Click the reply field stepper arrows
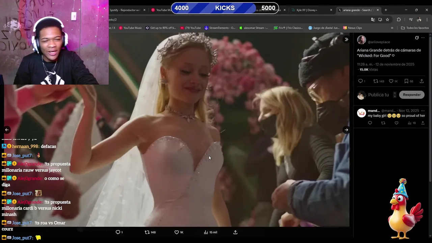432x243 pixels. (395, 95)
